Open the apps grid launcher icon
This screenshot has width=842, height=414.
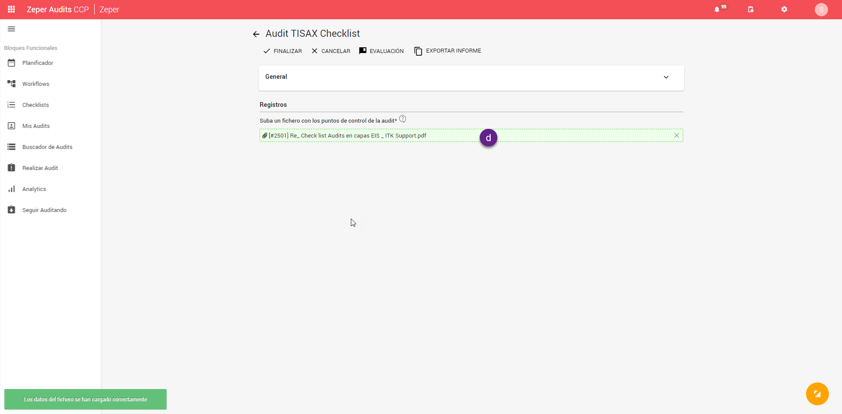[x=11, y=9]
